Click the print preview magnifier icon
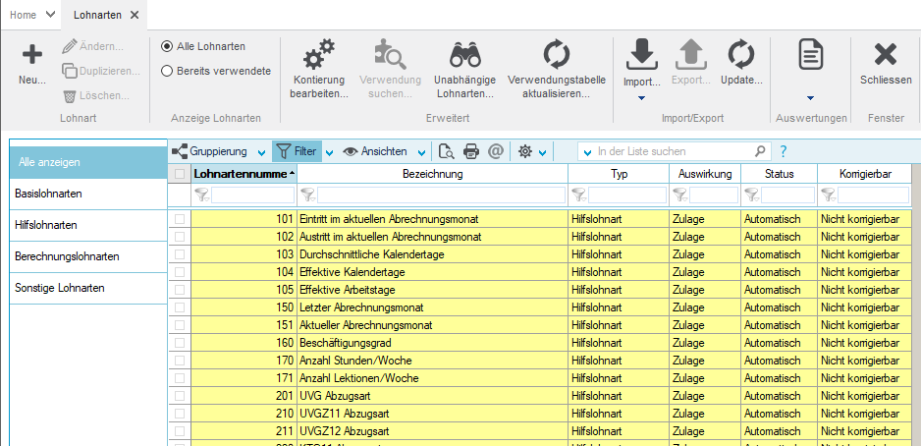This screenshot has width=921, height=446. [x=446, y=151]
